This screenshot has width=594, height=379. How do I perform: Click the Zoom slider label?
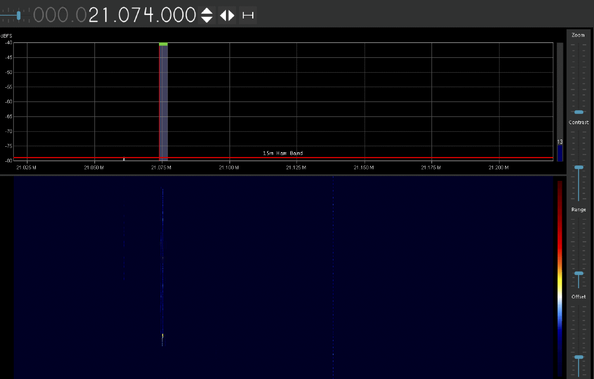[578, 35]
